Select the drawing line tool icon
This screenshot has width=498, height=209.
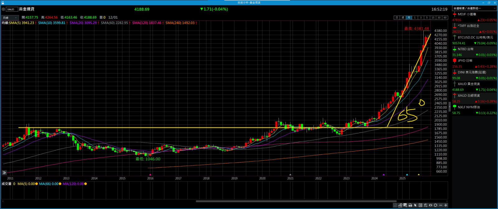(x=400, y=205)
